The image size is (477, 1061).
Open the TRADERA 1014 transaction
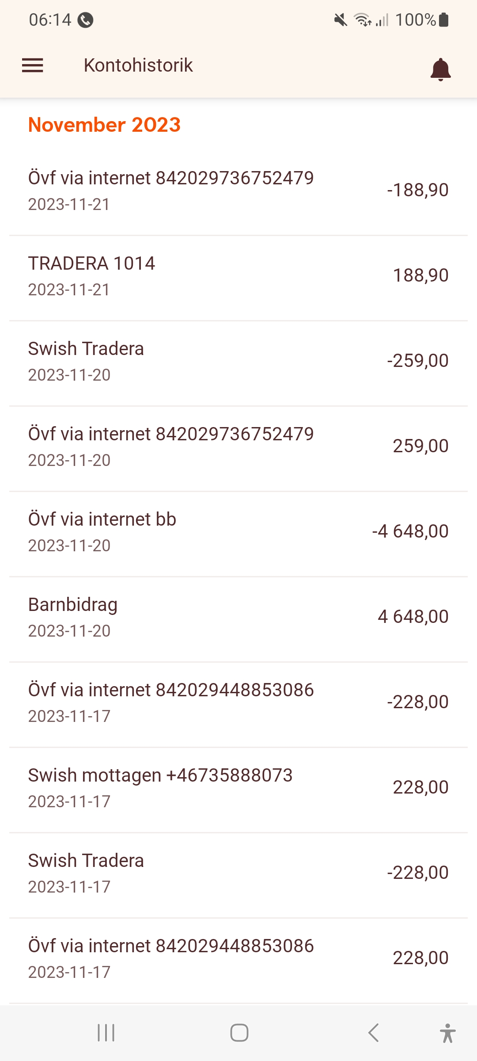coord(238,276)
